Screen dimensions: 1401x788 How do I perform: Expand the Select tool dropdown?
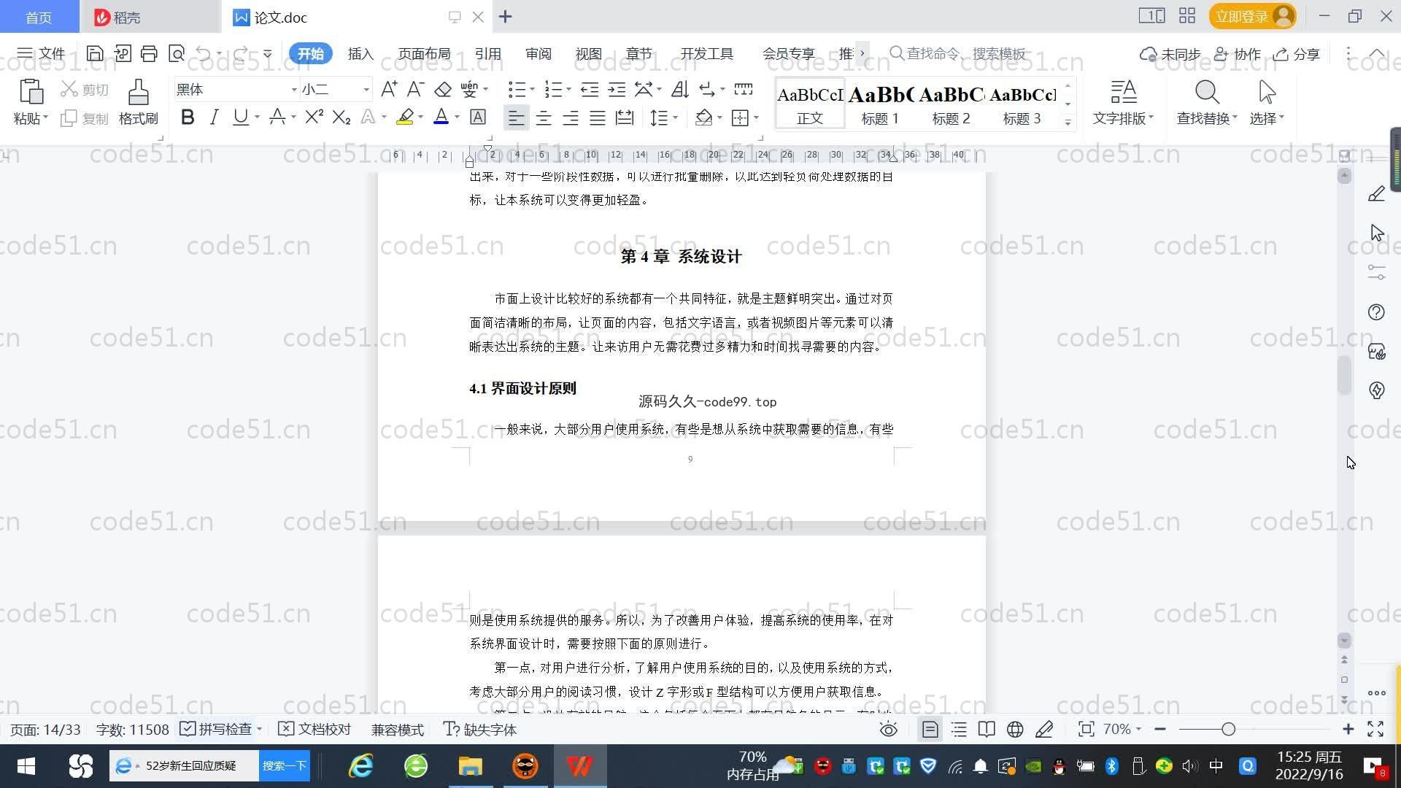(x=1282, y=117)
